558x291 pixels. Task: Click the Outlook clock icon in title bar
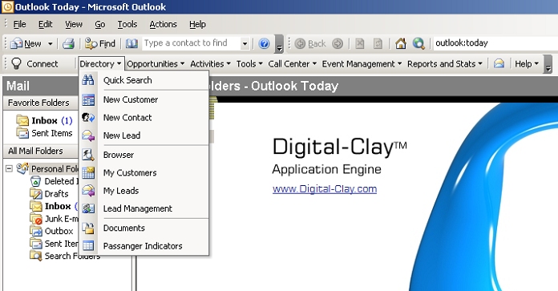tap(7, 6)
